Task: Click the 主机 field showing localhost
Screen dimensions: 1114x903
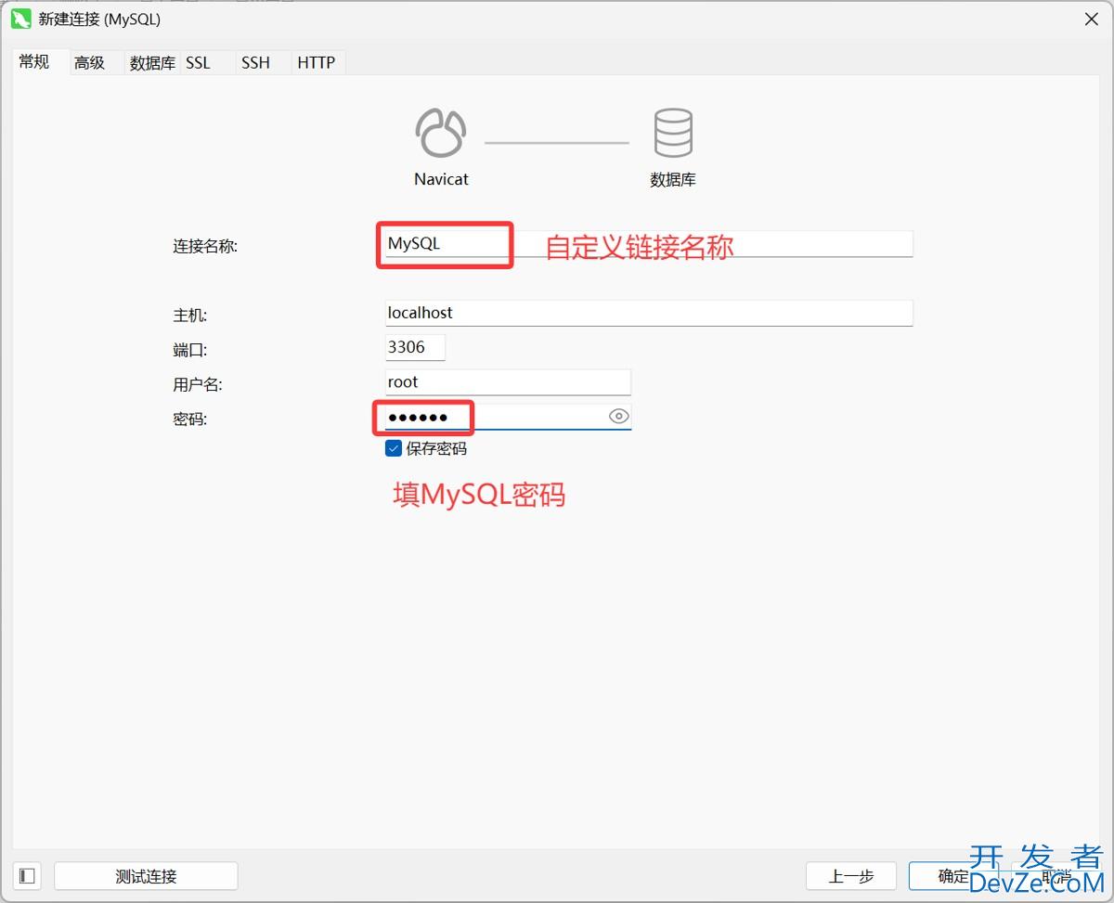Action: click(x=648, y=313)
